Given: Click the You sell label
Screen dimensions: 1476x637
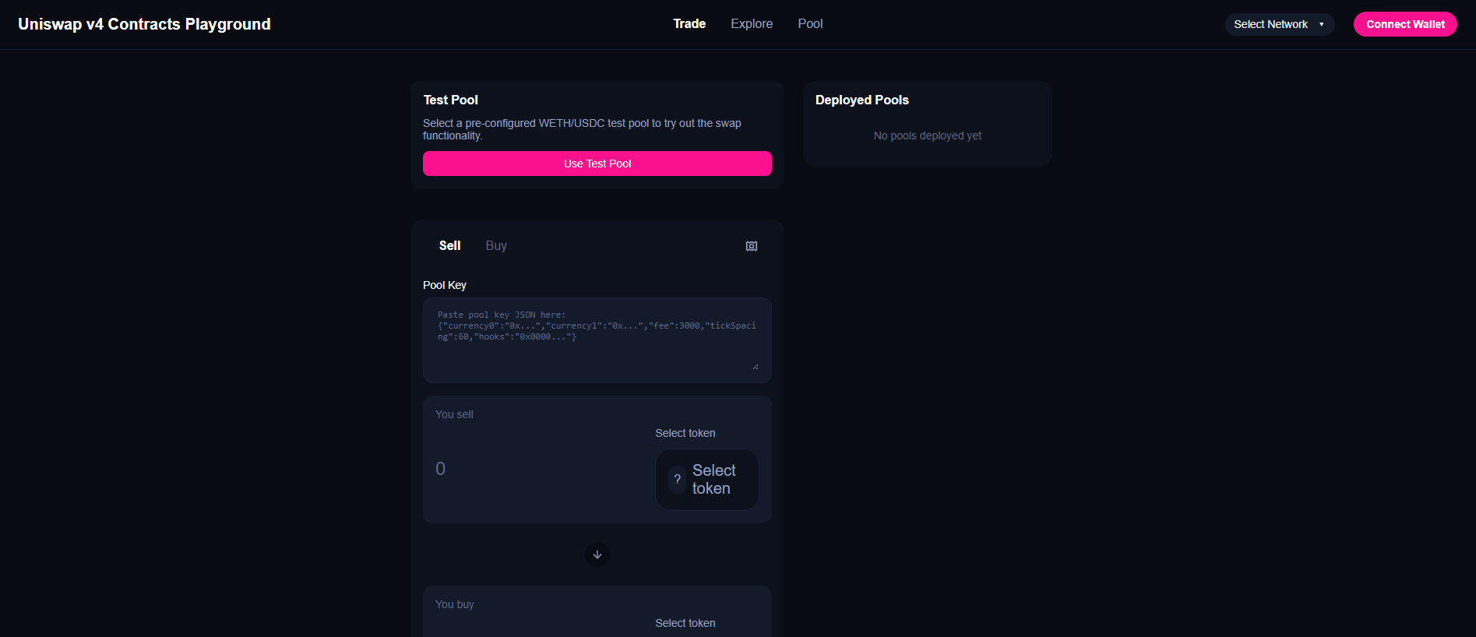Looking at the screenshot, I should tap(454, 414).
